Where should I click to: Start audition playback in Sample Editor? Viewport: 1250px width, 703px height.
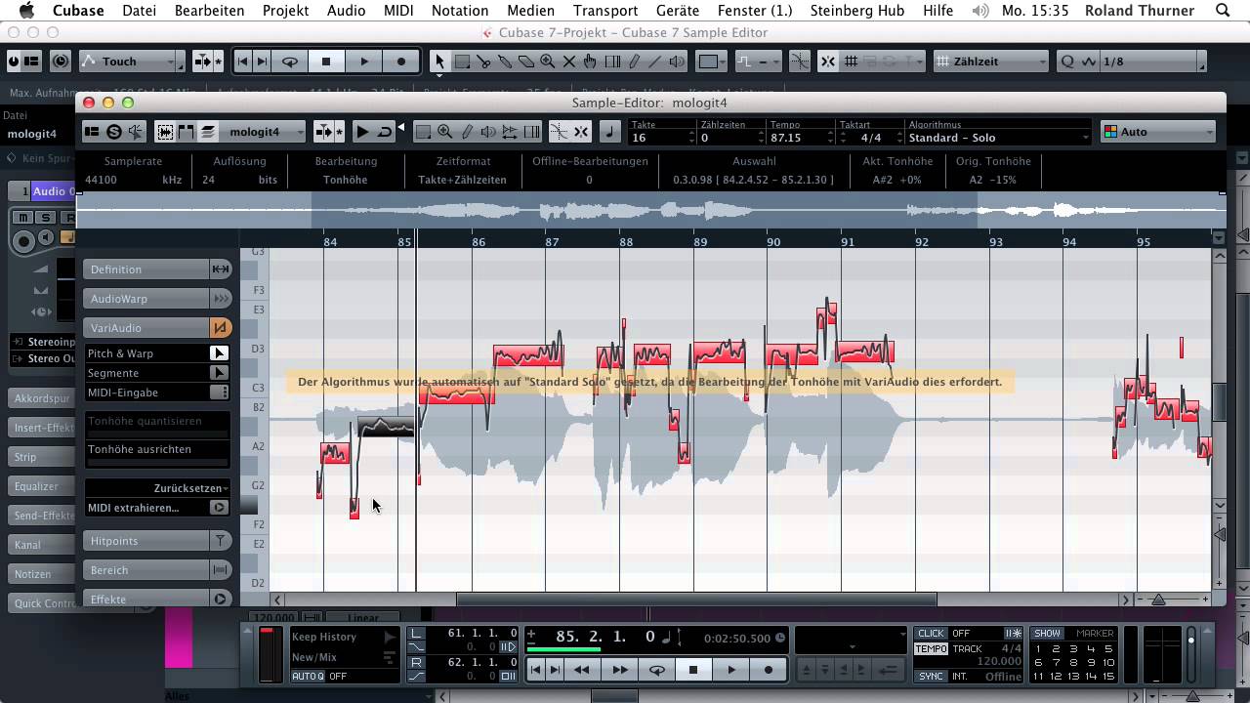tap(362, 132)
